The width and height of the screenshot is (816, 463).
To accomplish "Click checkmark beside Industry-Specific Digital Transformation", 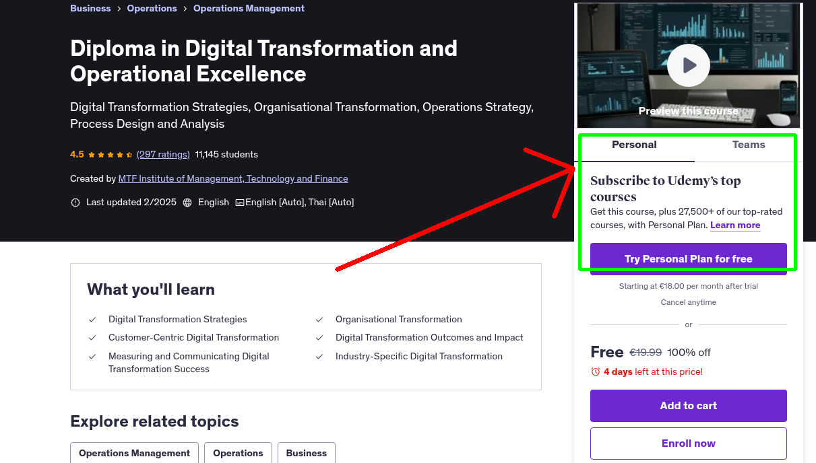I will click(x=319, y=357).
